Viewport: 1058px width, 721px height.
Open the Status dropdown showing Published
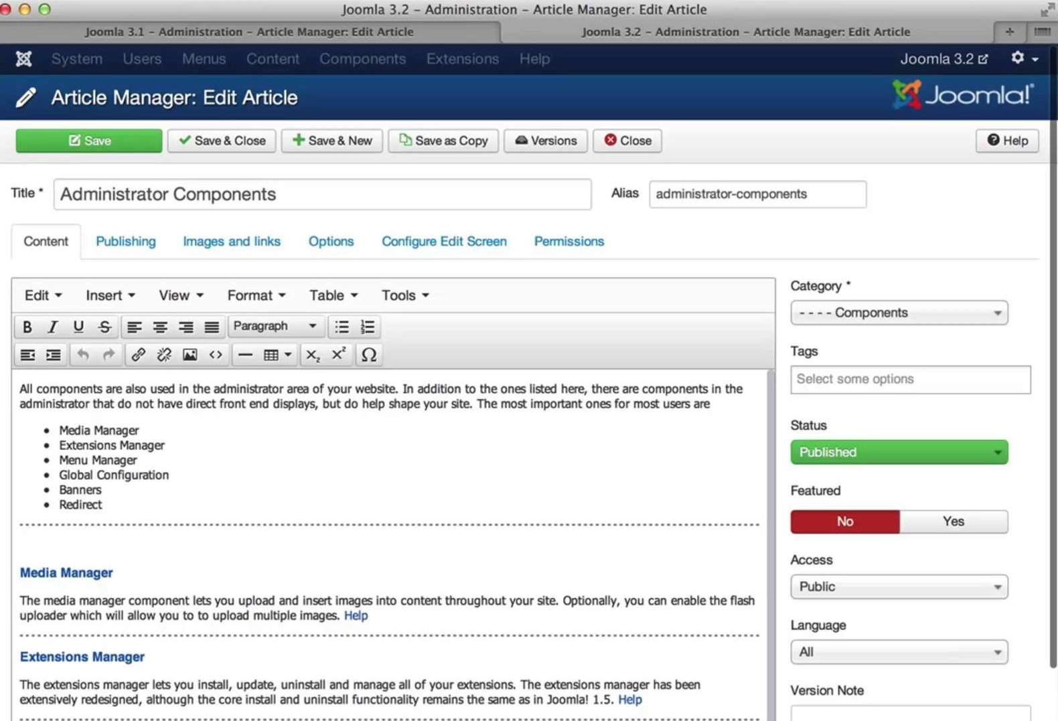pos(899,453)
